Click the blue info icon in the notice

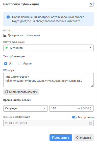[x=8, y=17]
